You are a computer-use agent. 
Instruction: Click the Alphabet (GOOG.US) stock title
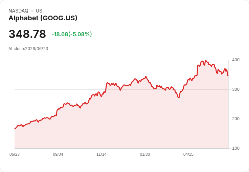(x=43, y=18)
